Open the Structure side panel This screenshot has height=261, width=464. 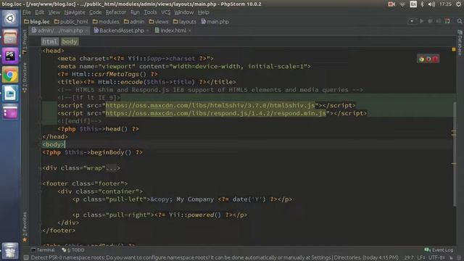click(x=25, y=78)
